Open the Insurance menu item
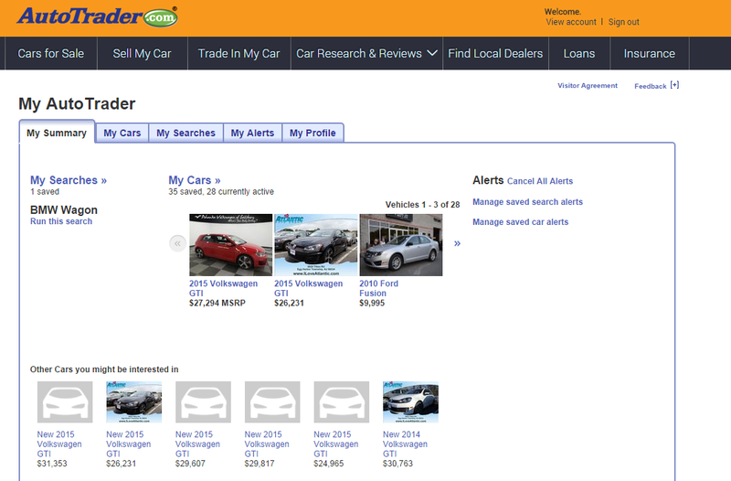731x481 pixels. tap(650, 54)
